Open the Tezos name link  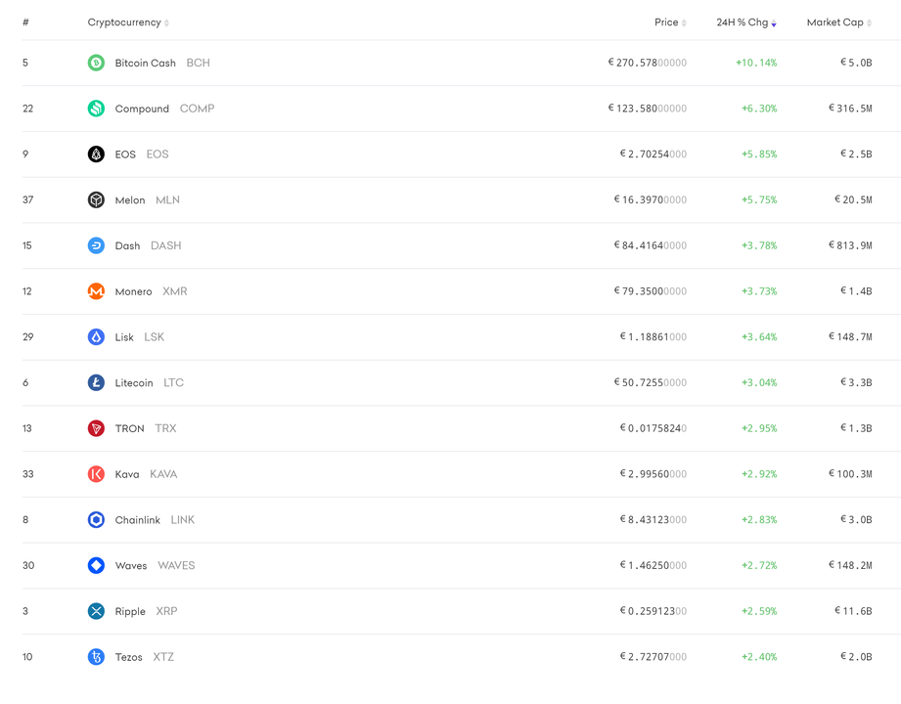(129, 657)
